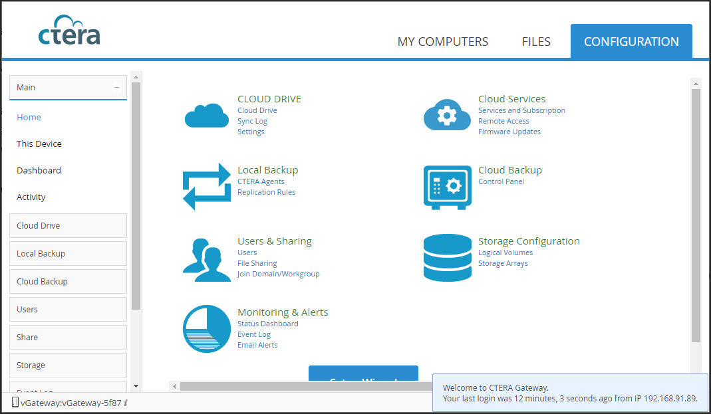The height and width of the screenshot is (414, 711).
Task: Click the info icon after vGateway-5f87
Action: pyautogui.click(x=126, y=403)
